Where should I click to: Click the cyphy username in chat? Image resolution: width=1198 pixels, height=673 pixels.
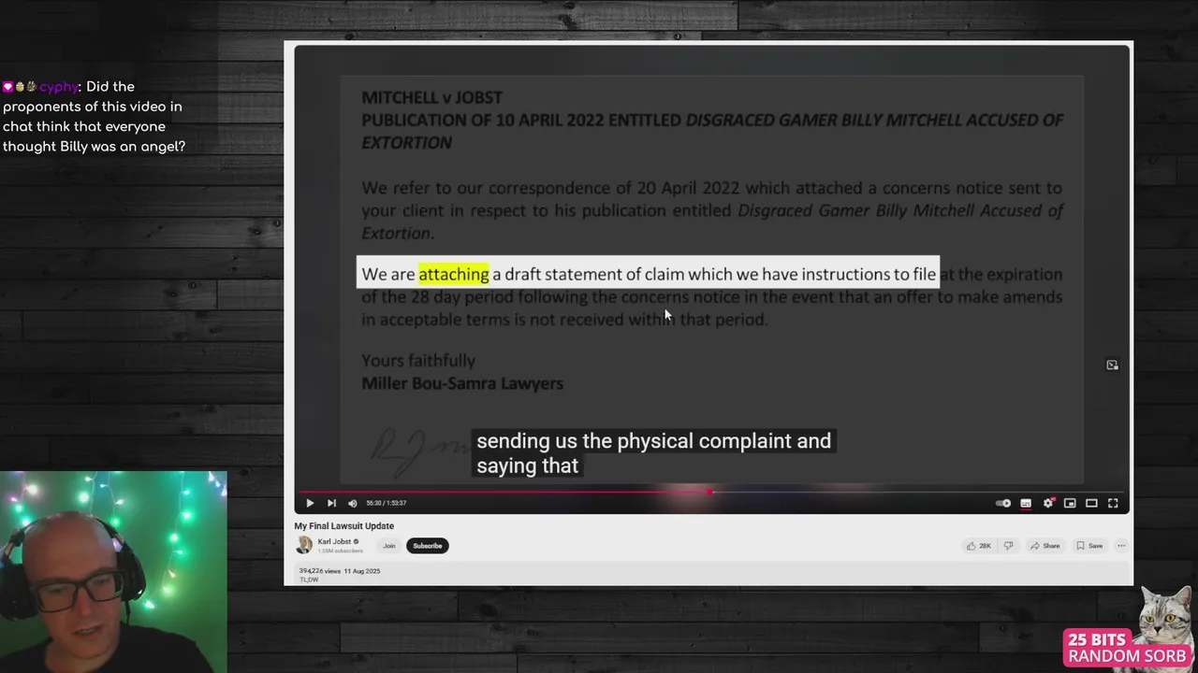pos(59,87)
